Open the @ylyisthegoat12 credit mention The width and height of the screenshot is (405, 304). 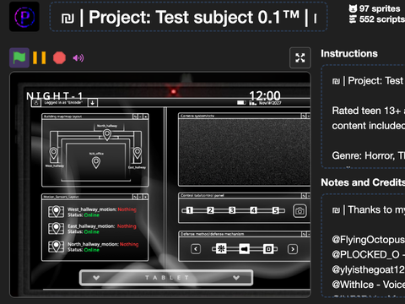pos(369,269)
